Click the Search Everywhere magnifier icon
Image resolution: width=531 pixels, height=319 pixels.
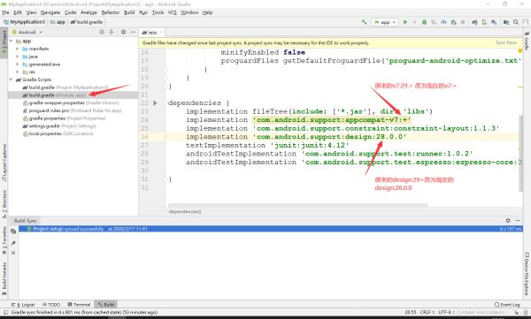(516, 22)
